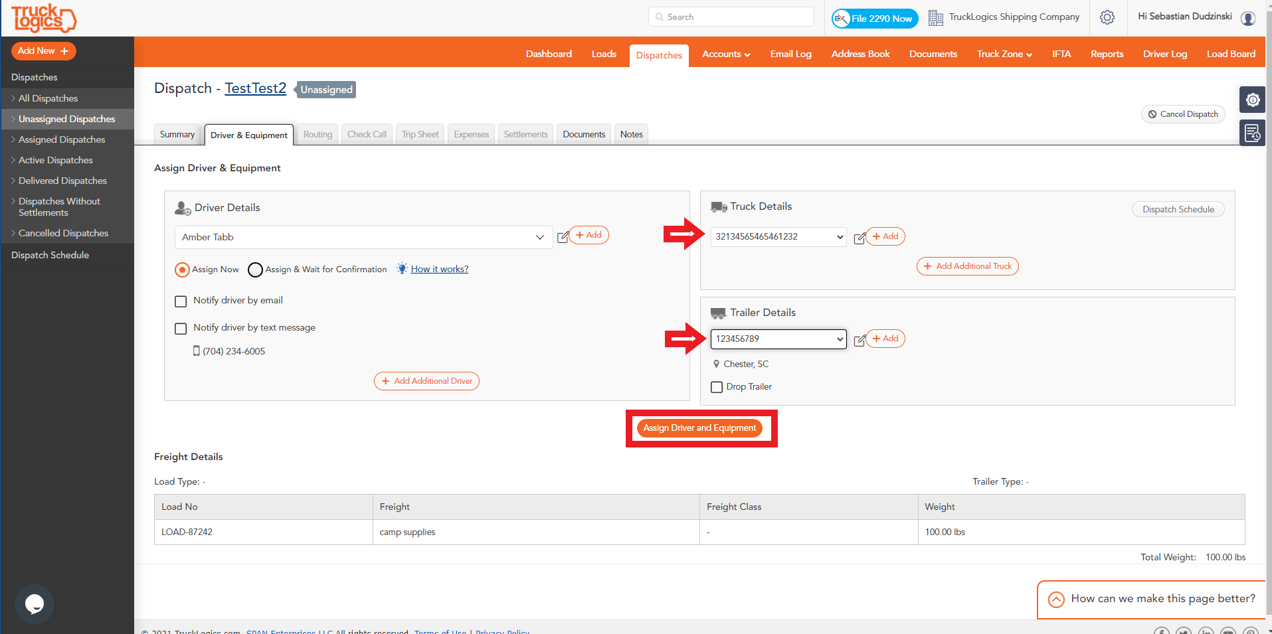Edit the selected driver pencil icon
1272x634 pixels.
click(x=563, y=237)
